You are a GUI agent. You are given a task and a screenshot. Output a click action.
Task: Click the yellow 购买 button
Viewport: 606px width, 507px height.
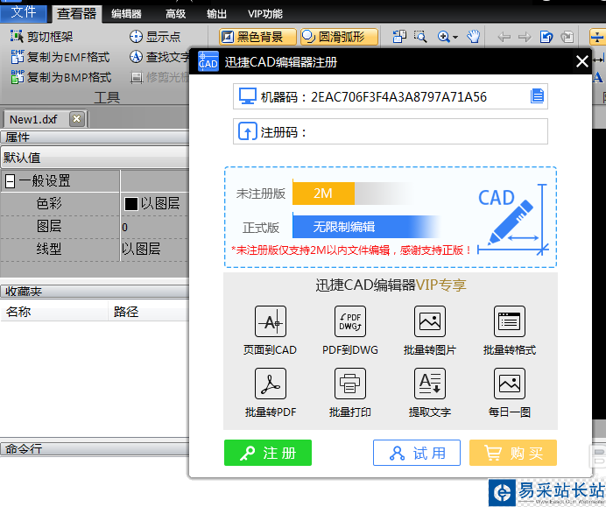point(513,453)
